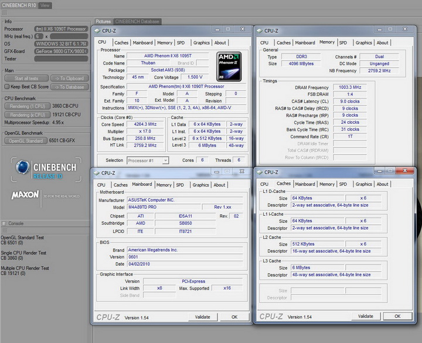Open the SPD tab in the top-left CPU-Z window
Screen dimensions: 422x343
click(181, 43)
